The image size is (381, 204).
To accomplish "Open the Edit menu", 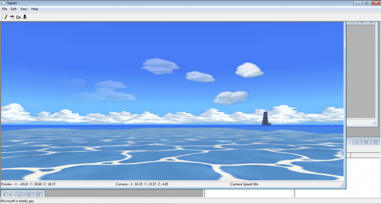I will coord(14,9).
